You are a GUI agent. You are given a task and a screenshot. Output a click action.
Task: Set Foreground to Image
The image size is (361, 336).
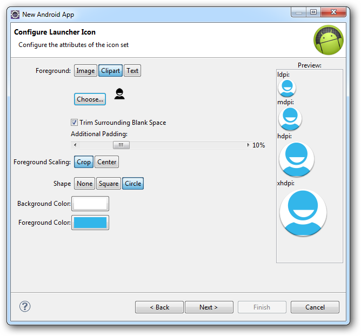[85, 71]
